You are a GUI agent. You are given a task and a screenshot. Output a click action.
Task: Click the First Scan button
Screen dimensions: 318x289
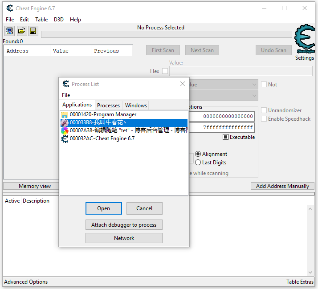click(x=163, y=50)
